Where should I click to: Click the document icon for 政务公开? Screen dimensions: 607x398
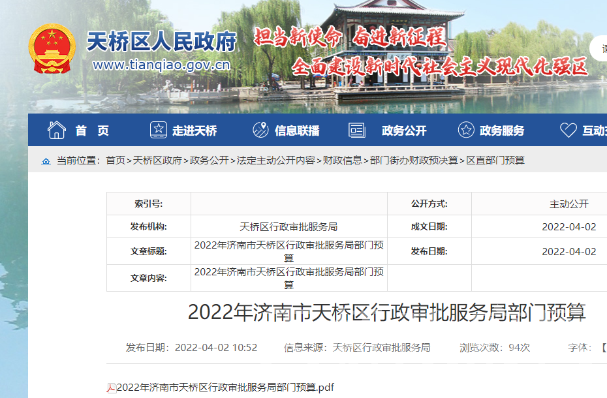(356, 130)
